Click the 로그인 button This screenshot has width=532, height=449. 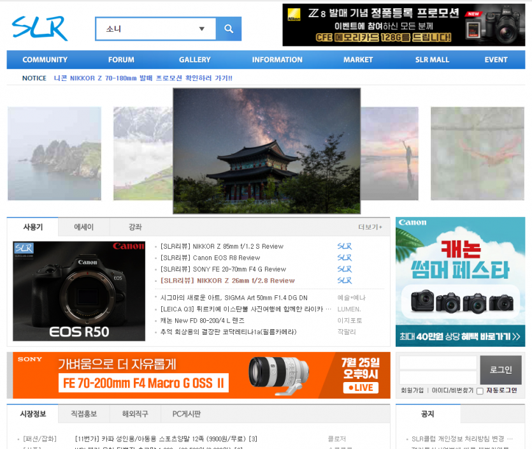tap(501, 370)
